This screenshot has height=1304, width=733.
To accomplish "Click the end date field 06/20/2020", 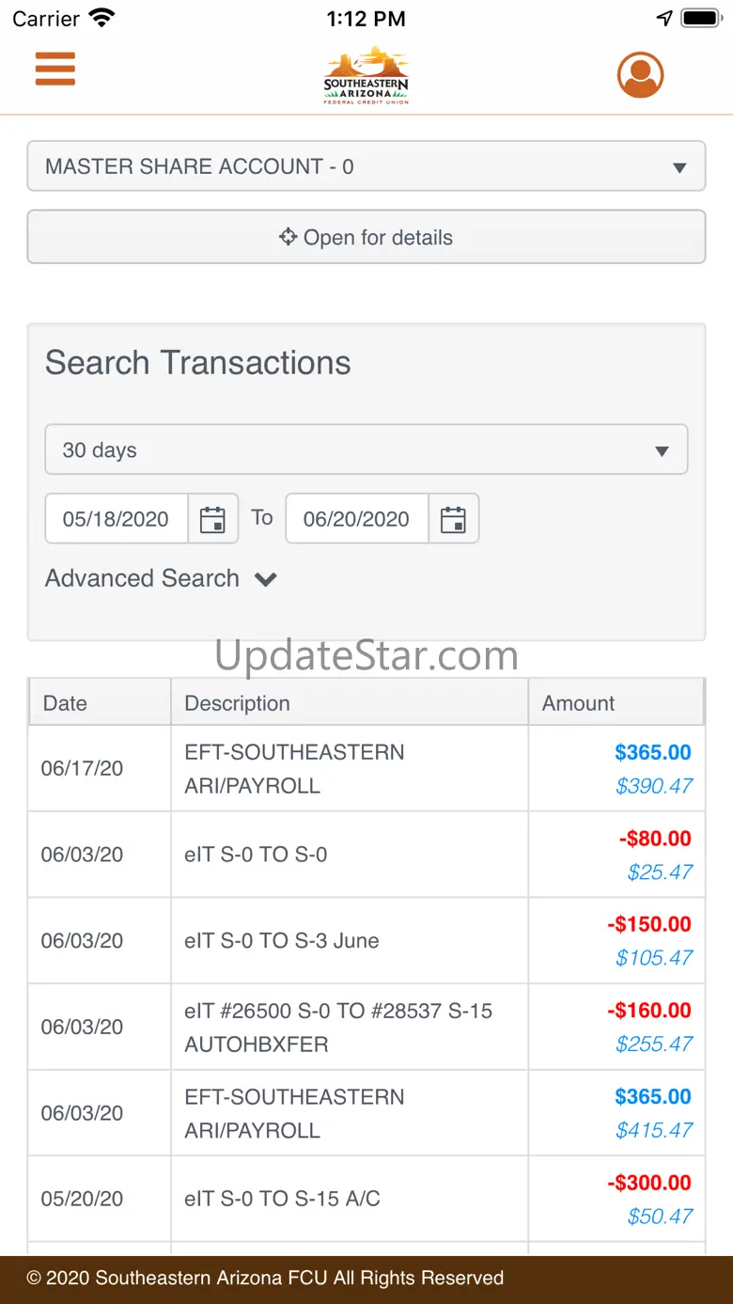I will (357, 519).
